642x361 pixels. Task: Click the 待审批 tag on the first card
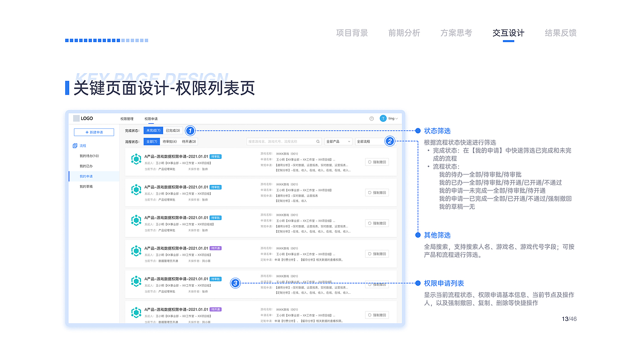(x=216, y=156)
